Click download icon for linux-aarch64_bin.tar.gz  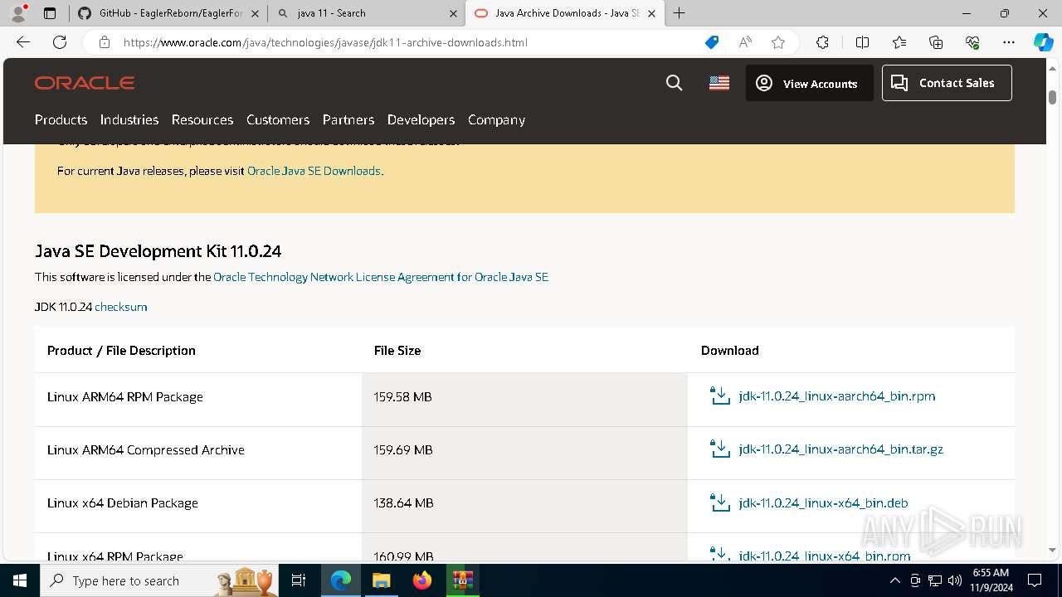tap(720, 449)
